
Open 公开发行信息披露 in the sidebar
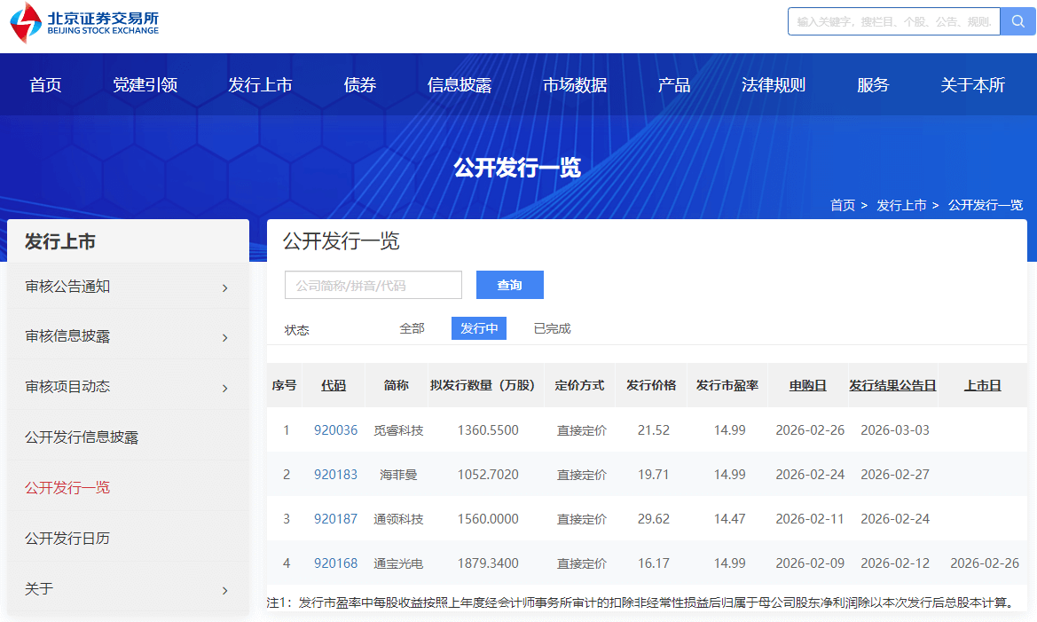(x=82, y=437)
